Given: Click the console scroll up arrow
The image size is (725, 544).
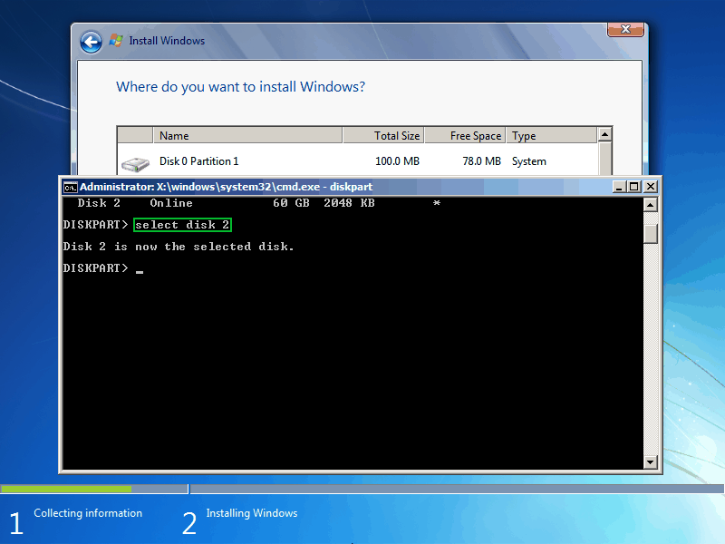Looking at the screenshot, I should tap(650, 205).
